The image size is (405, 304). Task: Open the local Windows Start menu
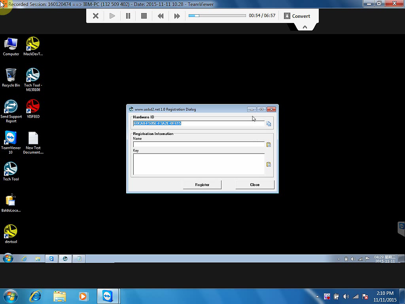tap(10, 296)
